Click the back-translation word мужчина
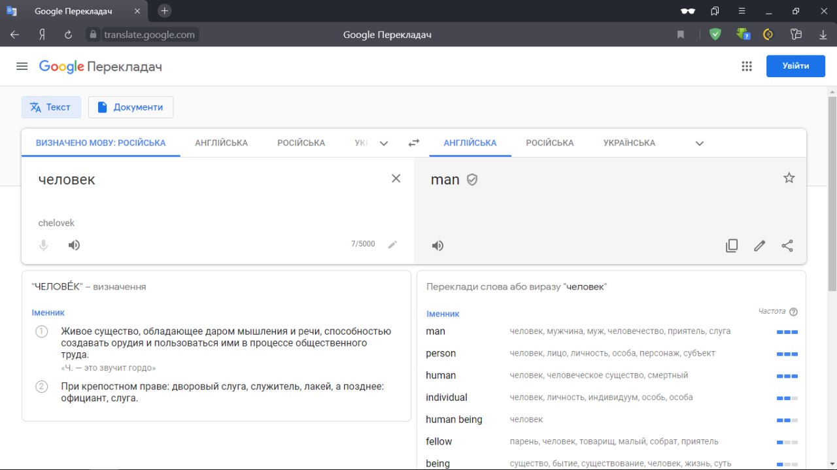Image resolution: width=837 pixels, height=470 pixels. 564,331
